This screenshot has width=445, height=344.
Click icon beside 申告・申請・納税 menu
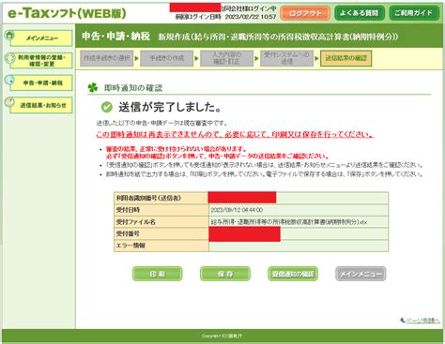(x=9, y=80)
